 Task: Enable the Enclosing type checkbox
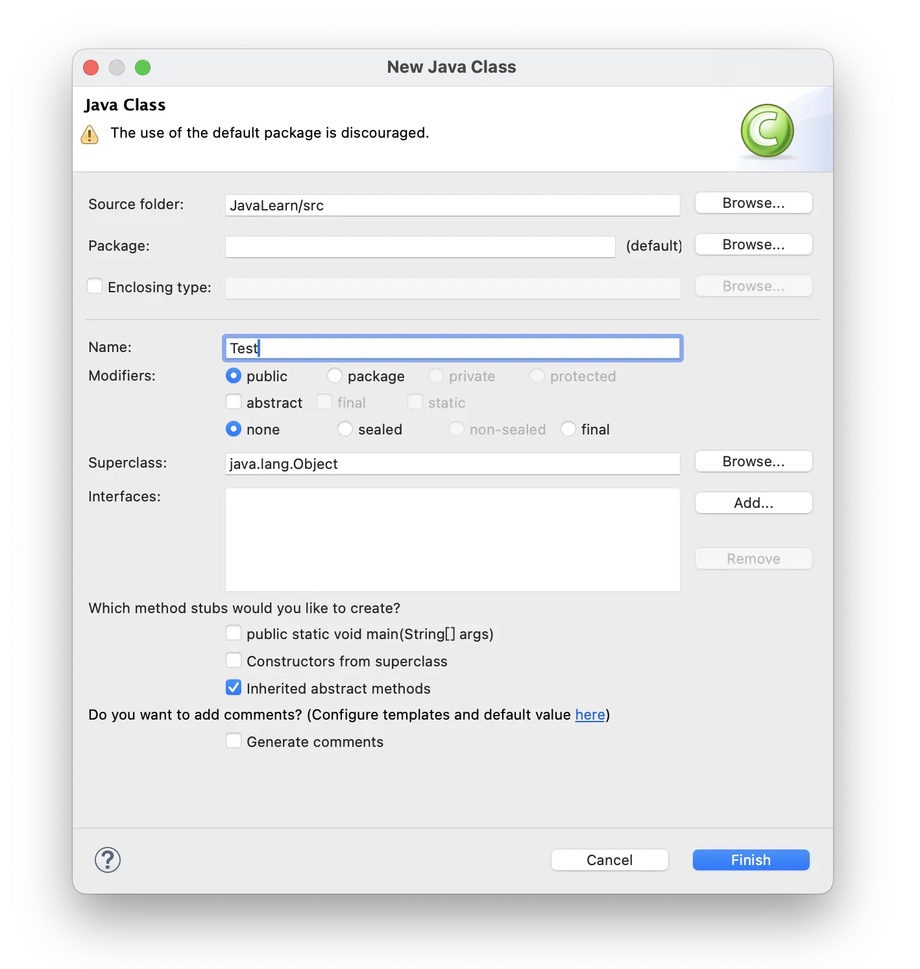pyautogui.click(x=95, y=286)
